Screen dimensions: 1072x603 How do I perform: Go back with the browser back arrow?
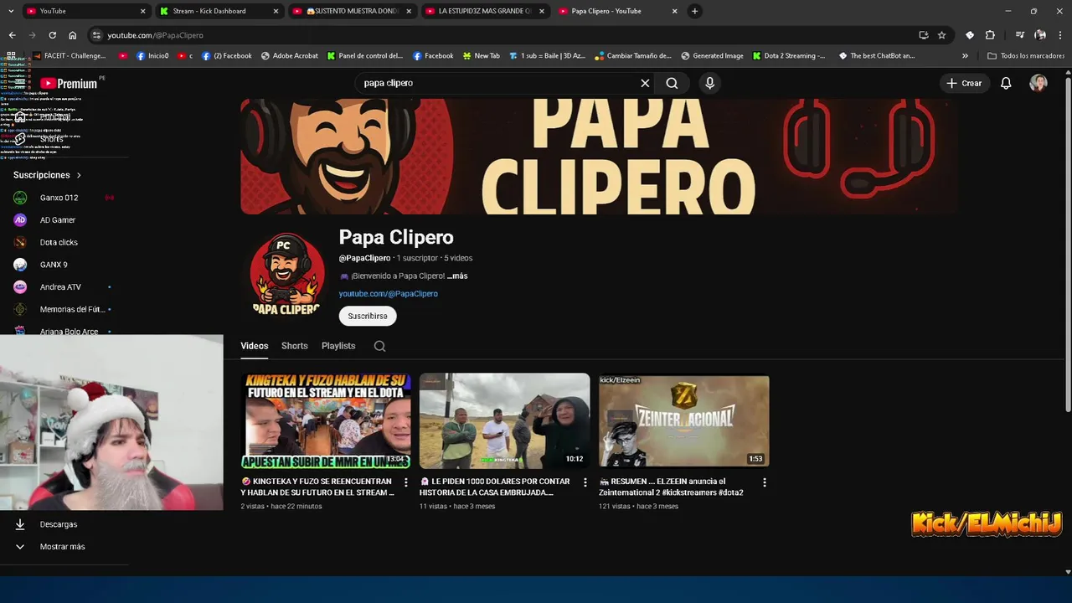(12, 35)
